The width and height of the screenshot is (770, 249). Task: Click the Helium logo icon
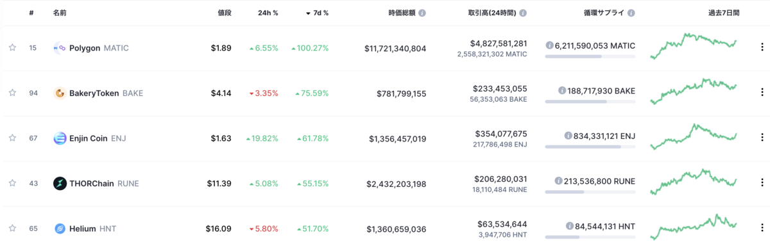(60, 229)
